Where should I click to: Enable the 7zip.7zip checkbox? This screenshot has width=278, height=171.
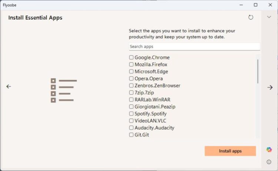point(131,93)
